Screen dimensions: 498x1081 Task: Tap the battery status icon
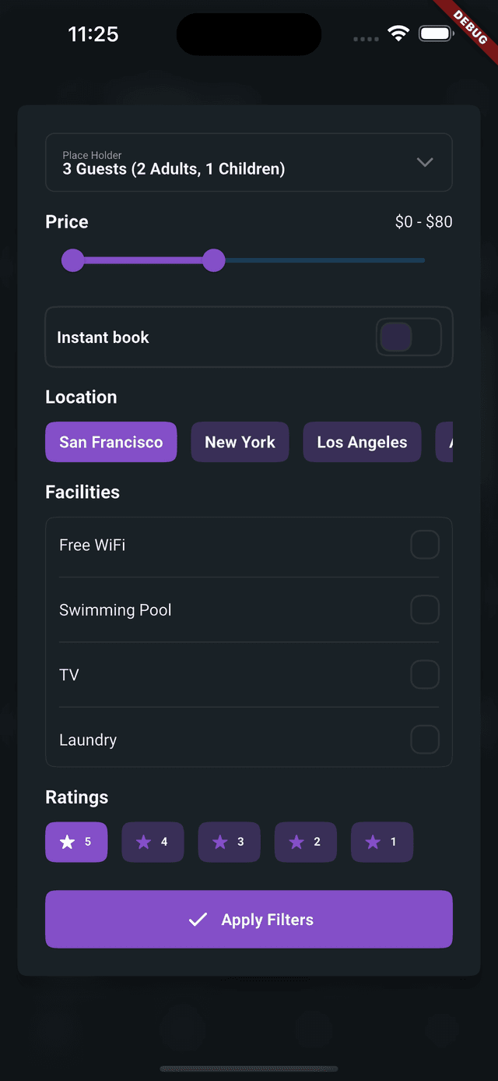pyautogui.click(x=436, y=34)
